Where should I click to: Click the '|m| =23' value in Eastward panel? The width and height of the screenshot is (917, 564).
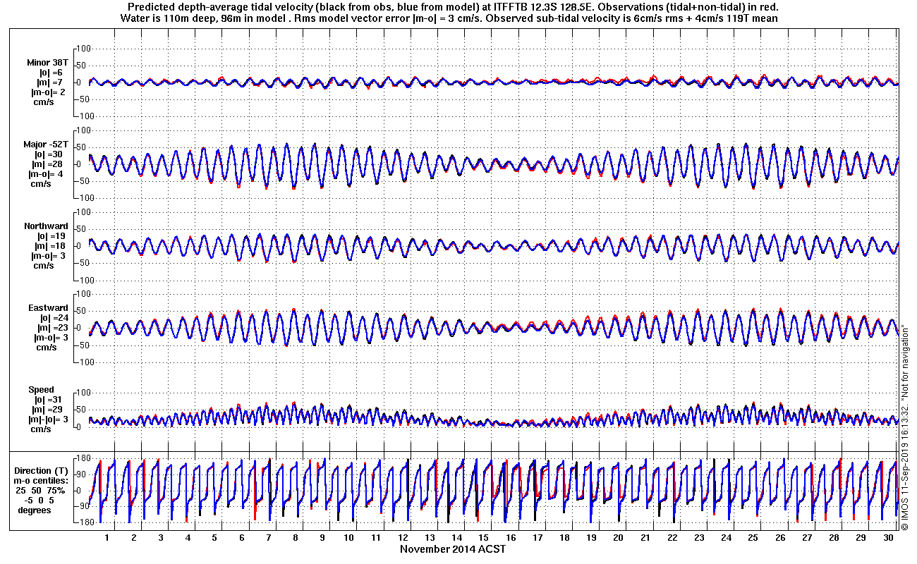(54, 328)
